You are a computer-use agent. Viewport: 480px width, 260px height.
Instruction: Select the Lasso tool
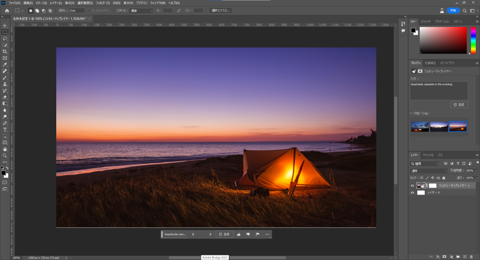coord(5,38)
